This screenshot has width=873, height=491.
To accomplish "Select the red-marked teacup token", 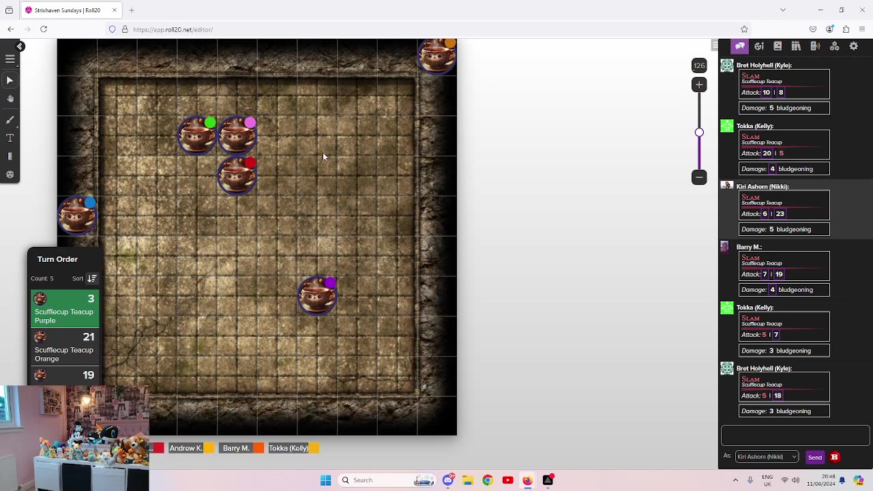I will pos(237,175).
